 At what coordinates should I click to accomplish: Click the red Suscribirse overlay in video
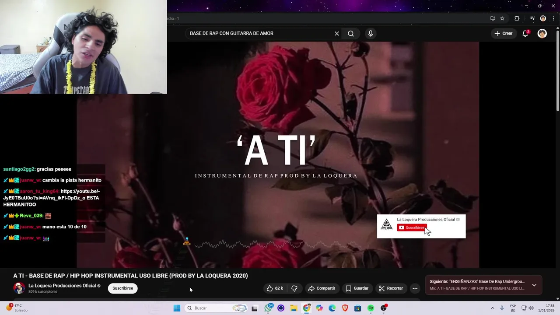coord(412,227)
